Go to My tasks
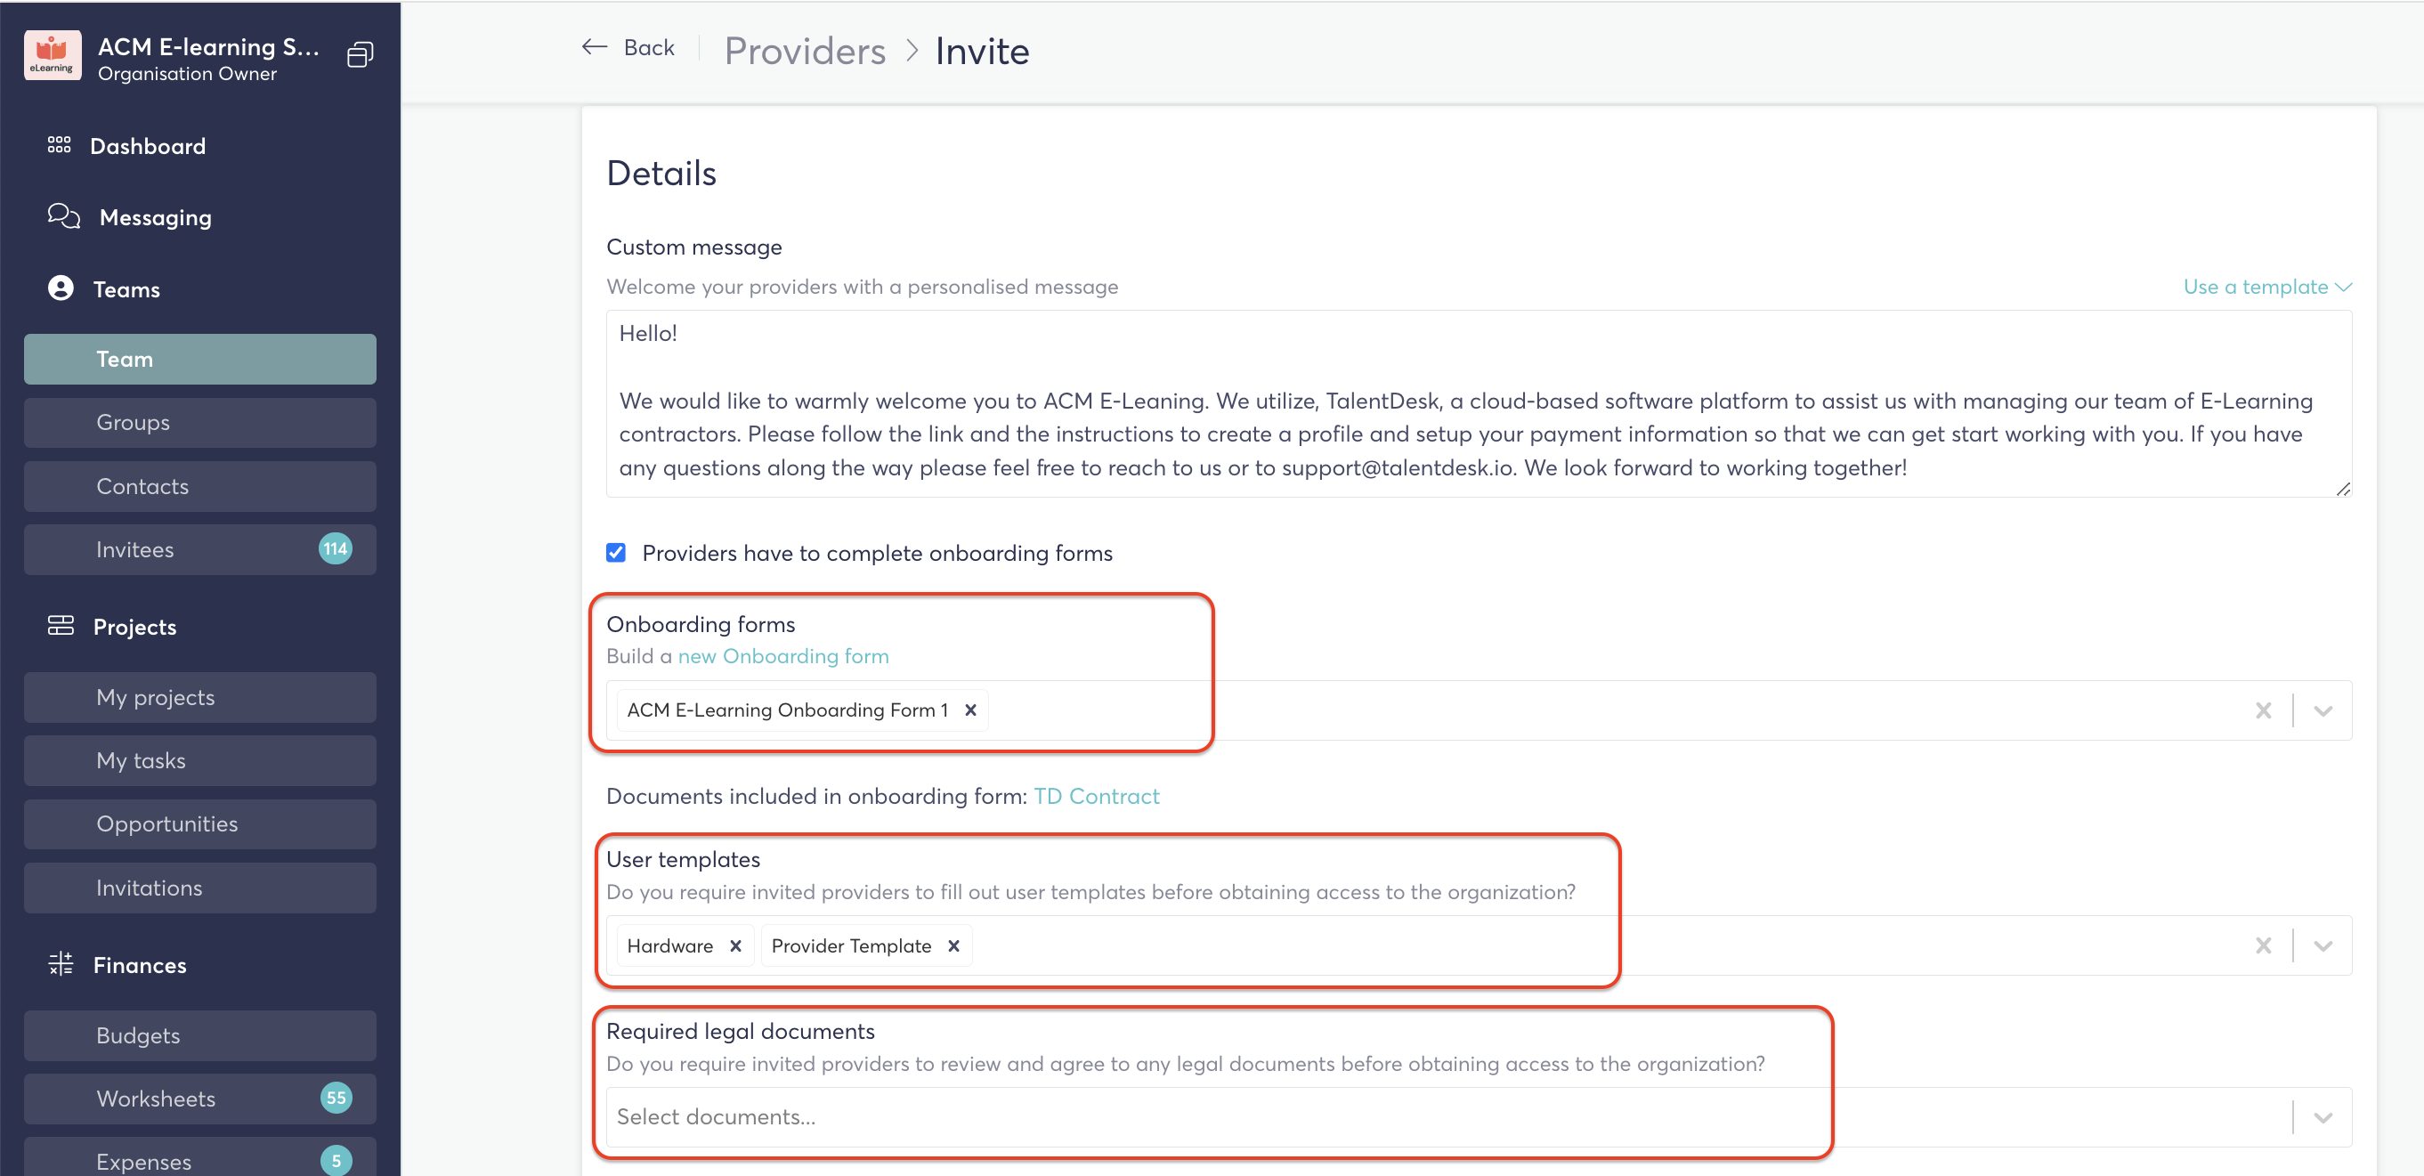 [x=199, y=760]
